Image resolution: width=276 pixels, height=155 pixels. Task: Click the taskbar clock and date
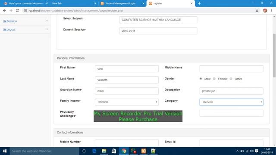[x=267, y=151]
